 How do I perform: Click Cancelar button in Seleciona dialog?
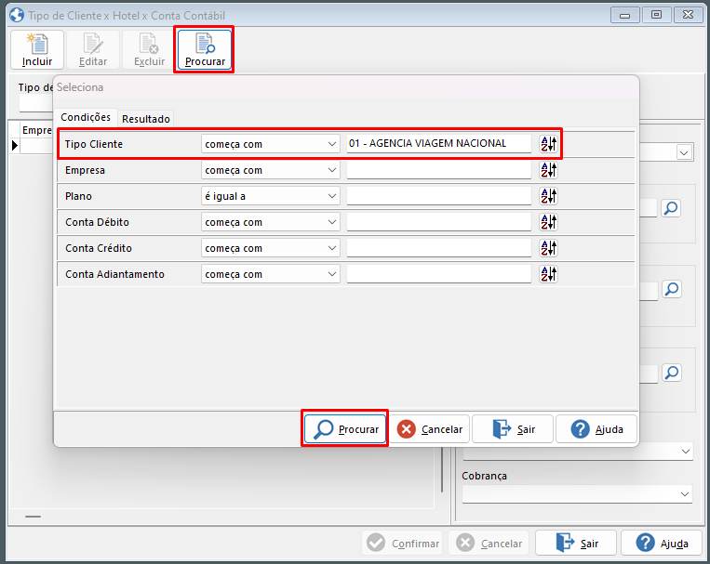[x=429, y=428]
